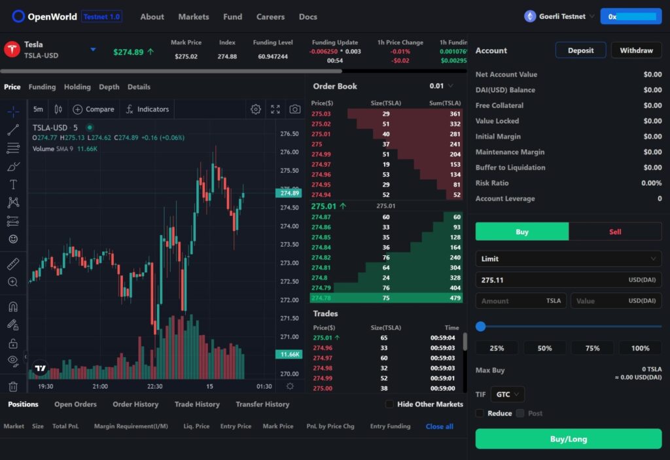Click the TradingView logo on chart

coord(40,368)
